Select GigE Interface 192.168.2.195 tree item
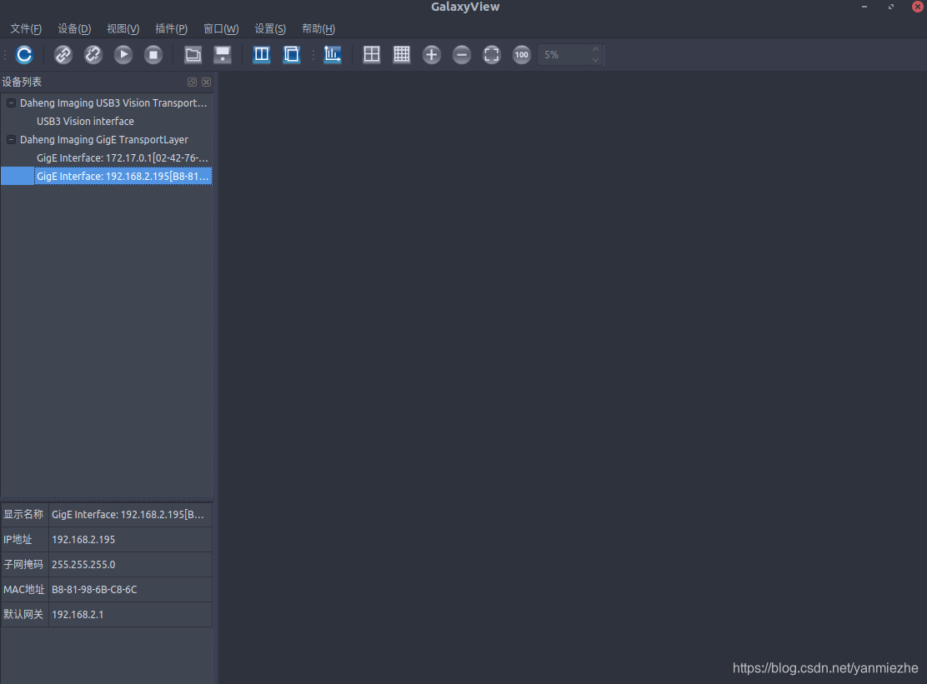This screenshot has height=684, width=927. pos(107,176)
